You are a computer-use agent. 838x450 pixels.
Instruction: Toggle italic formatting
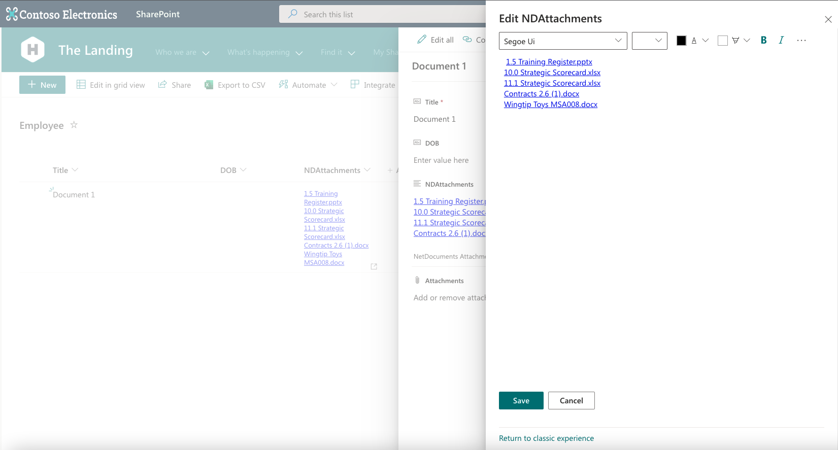(781, 40)
